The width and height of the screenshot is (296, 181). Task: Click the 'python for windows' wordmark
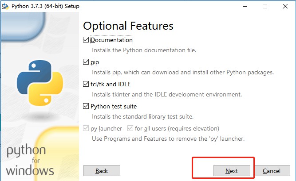point(30,160)
